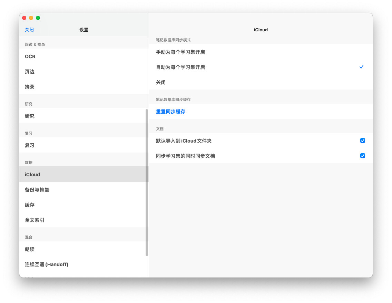Image resolution: width=392 pixels, height=303 pixels.
Task: Open the 朗读 settings page
Action: click(x=30, y=249)
